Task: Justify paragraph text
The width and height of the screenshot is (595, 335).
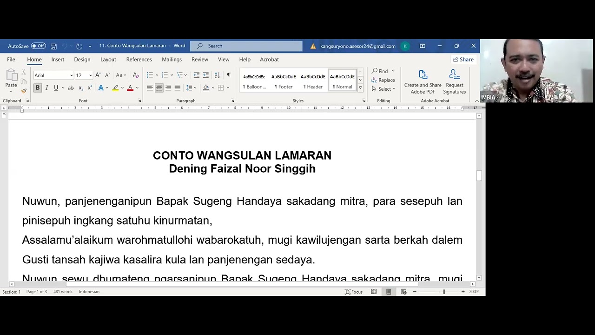Action: point(178,88)
